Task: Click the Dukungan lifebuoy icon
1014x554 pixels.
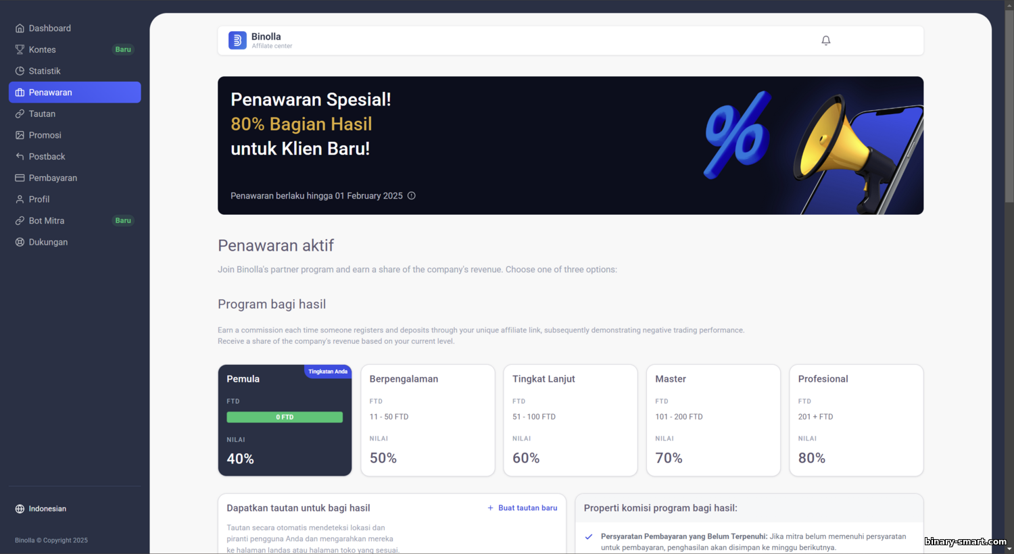Action: (x=20, y=242)
